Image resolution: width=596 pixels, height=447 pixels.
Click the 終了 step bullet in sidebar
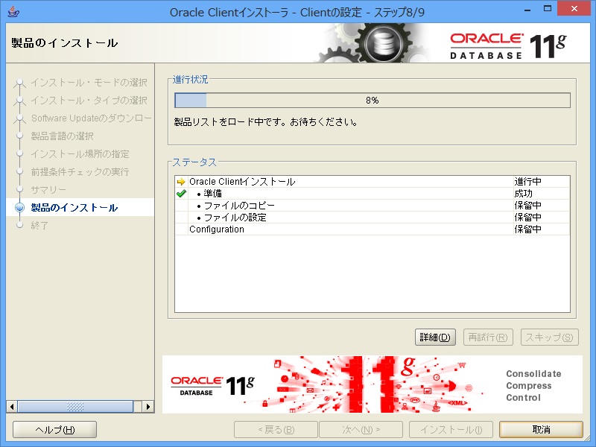[20, 226]
